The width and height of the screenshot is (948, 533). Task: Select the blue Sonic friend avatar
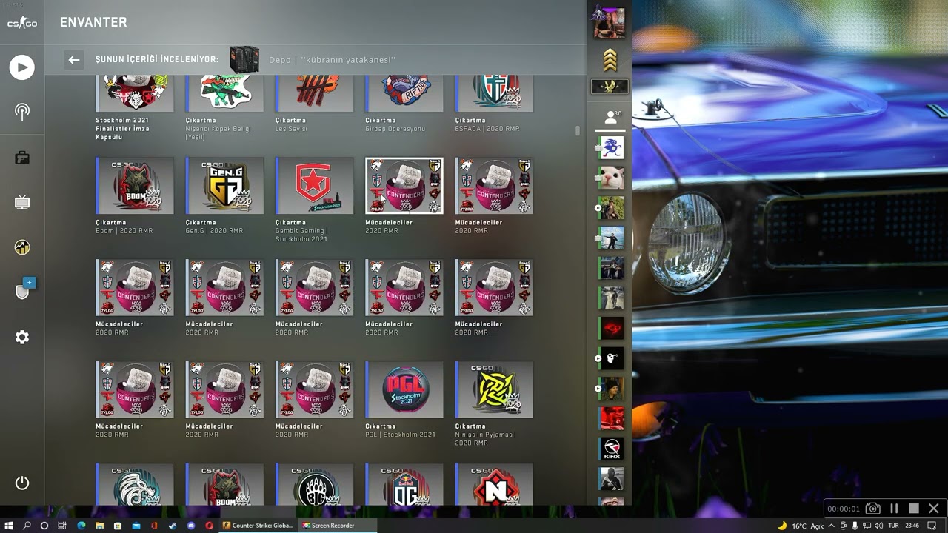click(611, 147)
